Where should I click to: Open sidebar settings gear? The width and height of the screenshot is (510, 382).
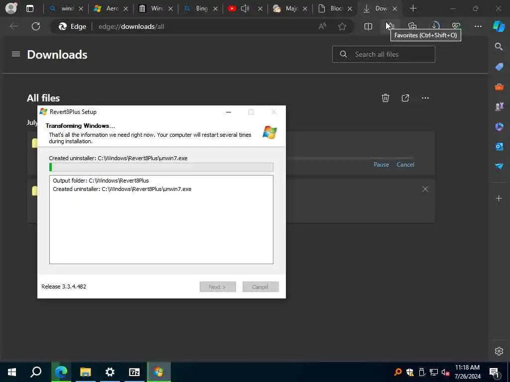coord(499,351)
